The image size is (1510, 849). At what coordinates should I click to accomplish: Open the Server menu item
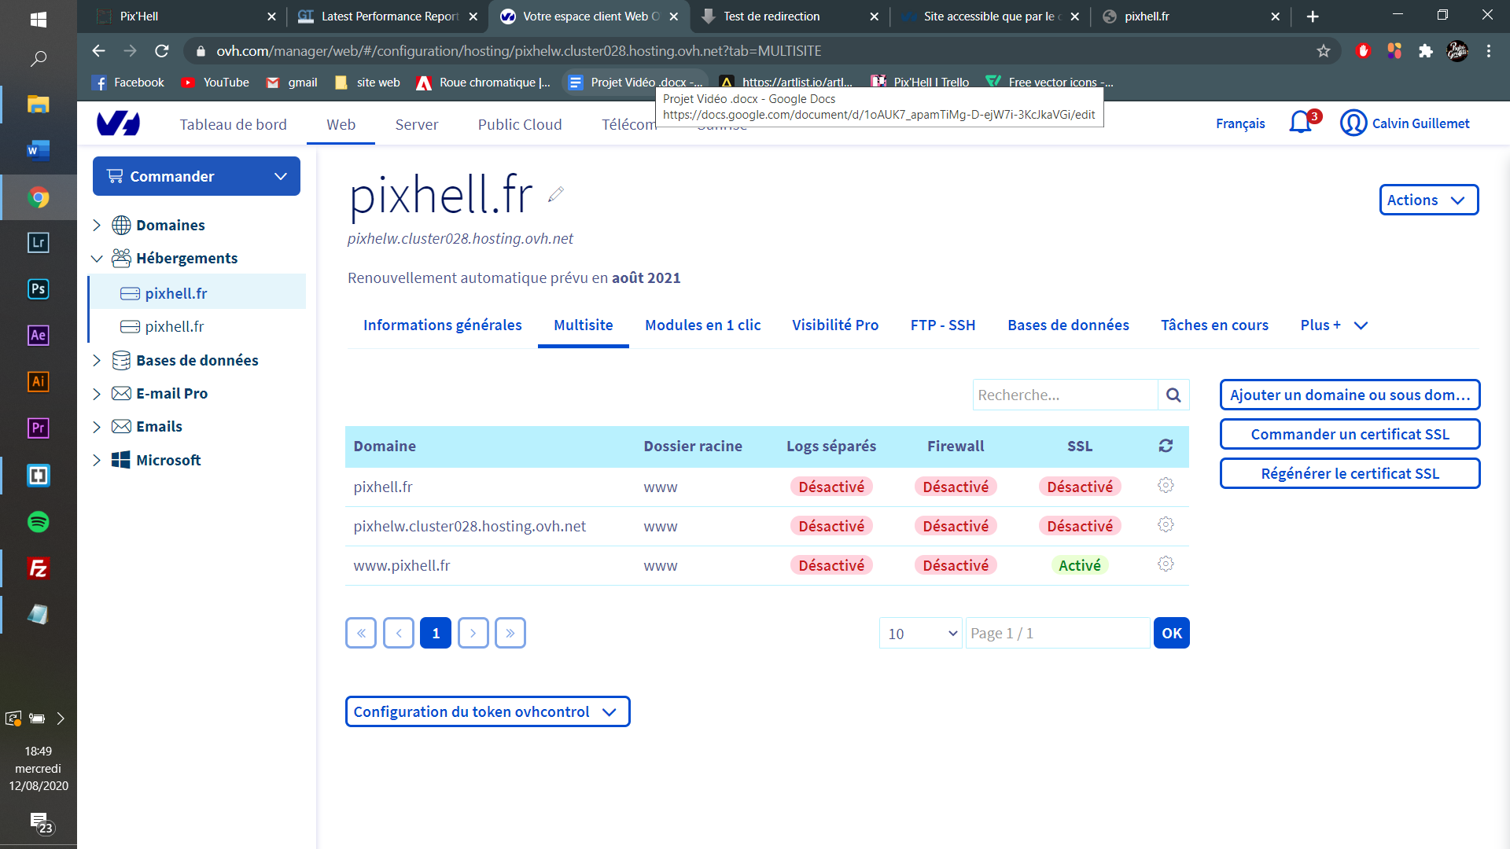pyautogui.click(x=416, y=124)
